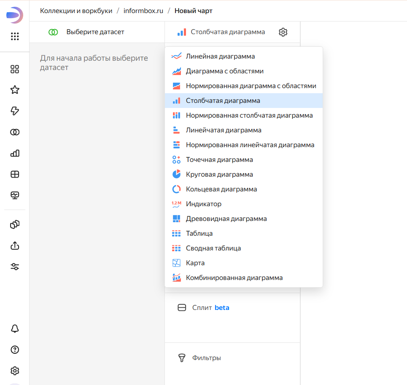407x385 pixels.
Task: Expand the Столбчатая диаграмма chart type selector
Action: point(222,32)
